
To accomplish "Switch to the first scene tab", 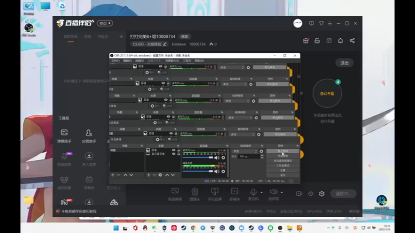I will click(x=71, y=37).
